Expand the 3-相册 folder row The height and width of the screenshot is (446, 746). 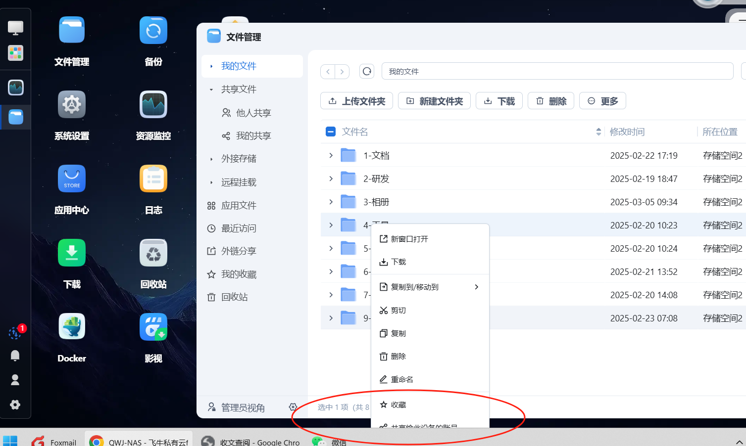coord(331,202)
